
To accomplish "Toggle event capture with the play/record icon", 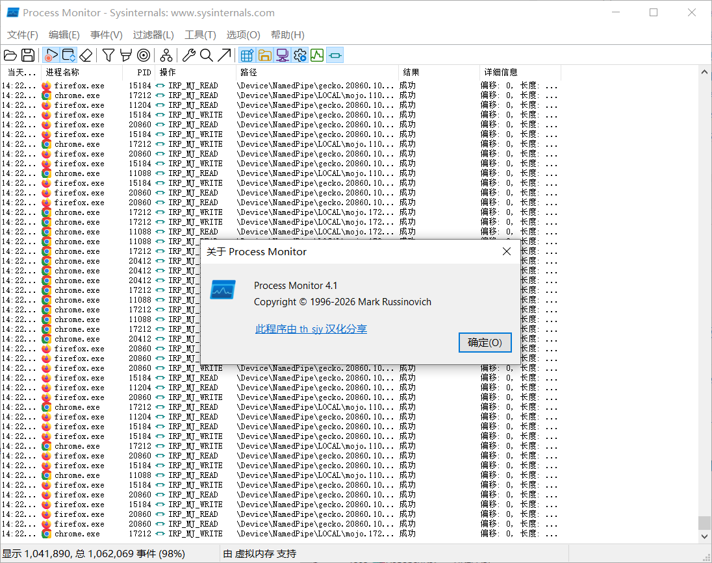I will click(x=51, y=55).
